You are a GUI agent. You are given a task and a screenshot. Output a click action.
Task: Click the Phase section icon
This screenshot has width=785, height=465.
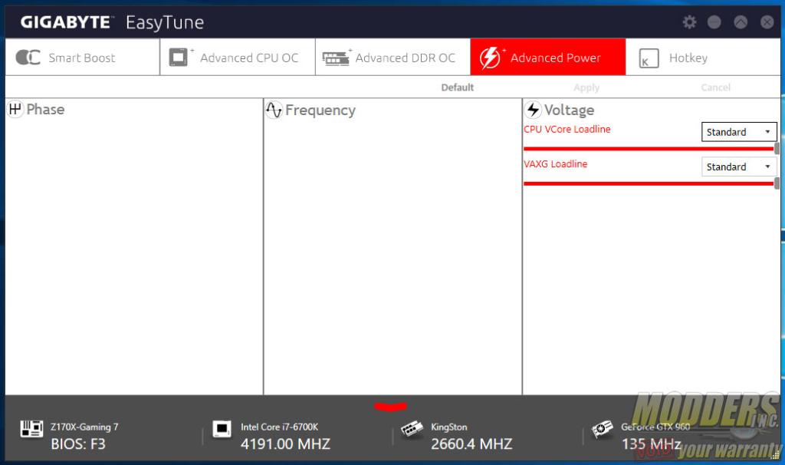click(15, 110)
